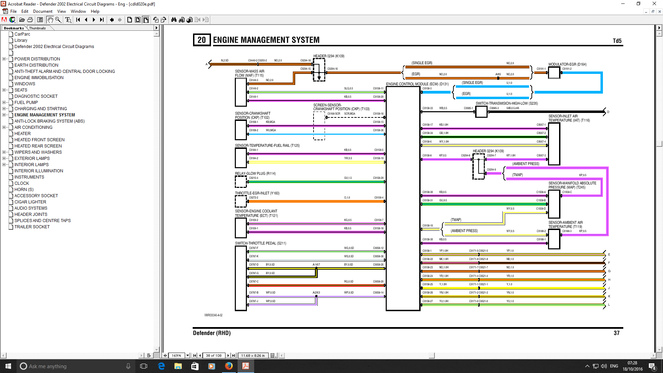
Task: Expand the POWER DISTRIBUTION bookmark
Action: pyautogui.click(x=4, y=59)
